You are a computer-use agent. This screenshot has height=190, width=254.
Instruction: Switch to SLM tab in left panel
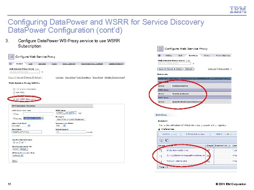point(30,64)
